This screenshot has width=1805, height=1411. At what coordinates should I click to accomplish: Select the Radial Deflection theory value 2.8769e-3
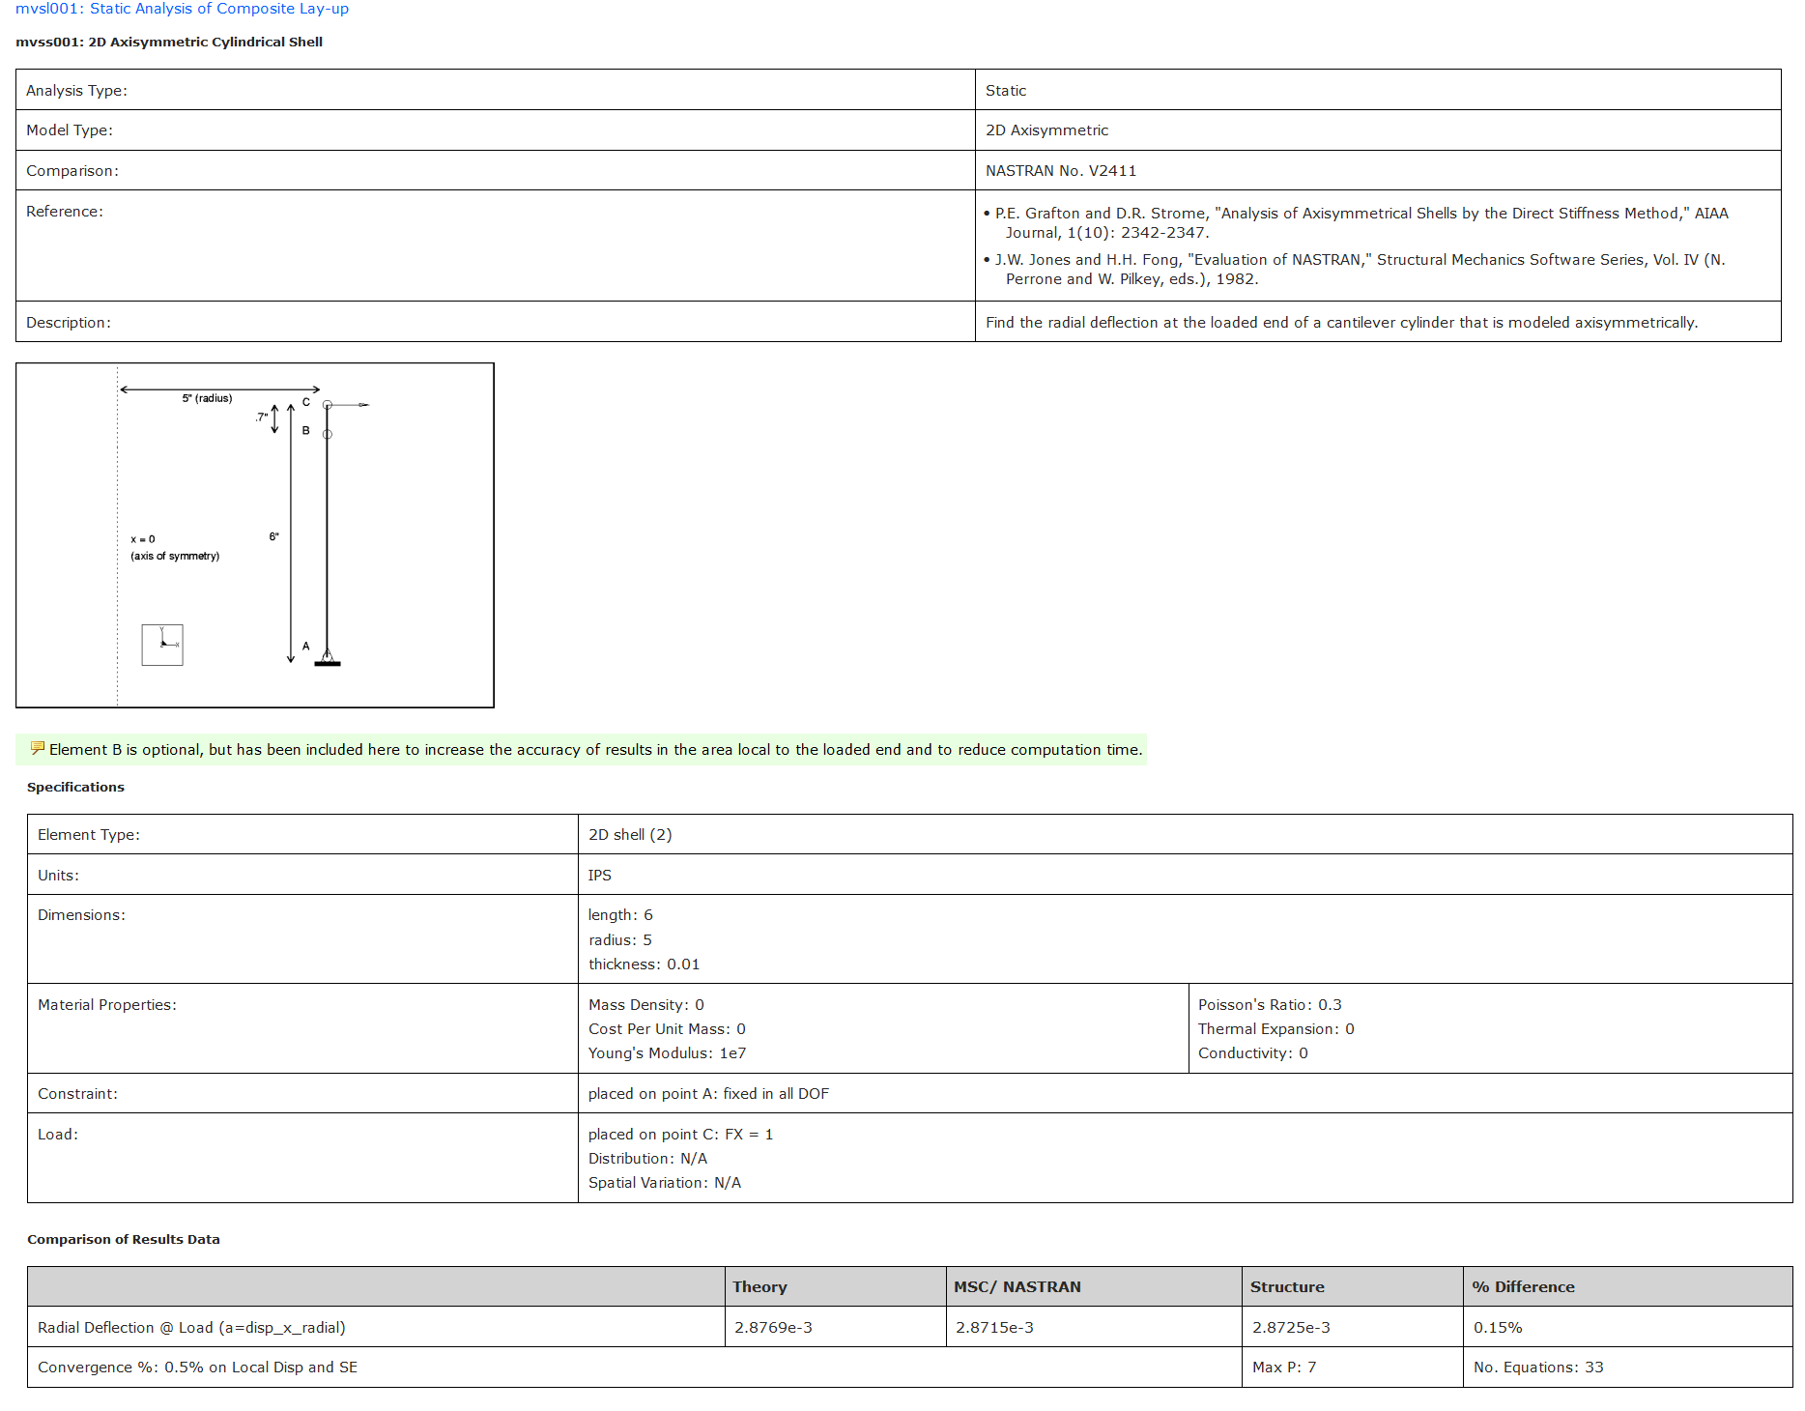coord(773,1327)
